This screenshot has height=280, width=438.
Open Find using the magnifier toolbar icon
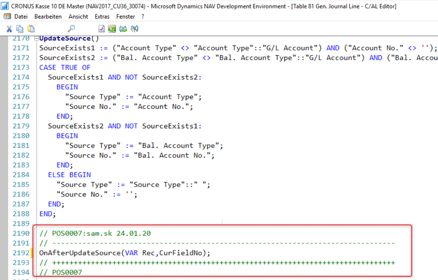coord(72,29)
